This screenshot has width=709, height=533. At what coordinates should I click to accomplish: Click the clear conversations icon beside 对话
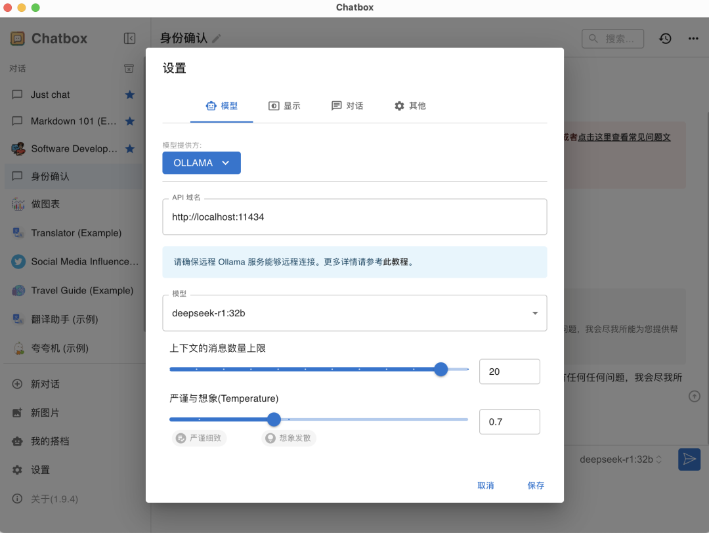click(x=129, y=68)
